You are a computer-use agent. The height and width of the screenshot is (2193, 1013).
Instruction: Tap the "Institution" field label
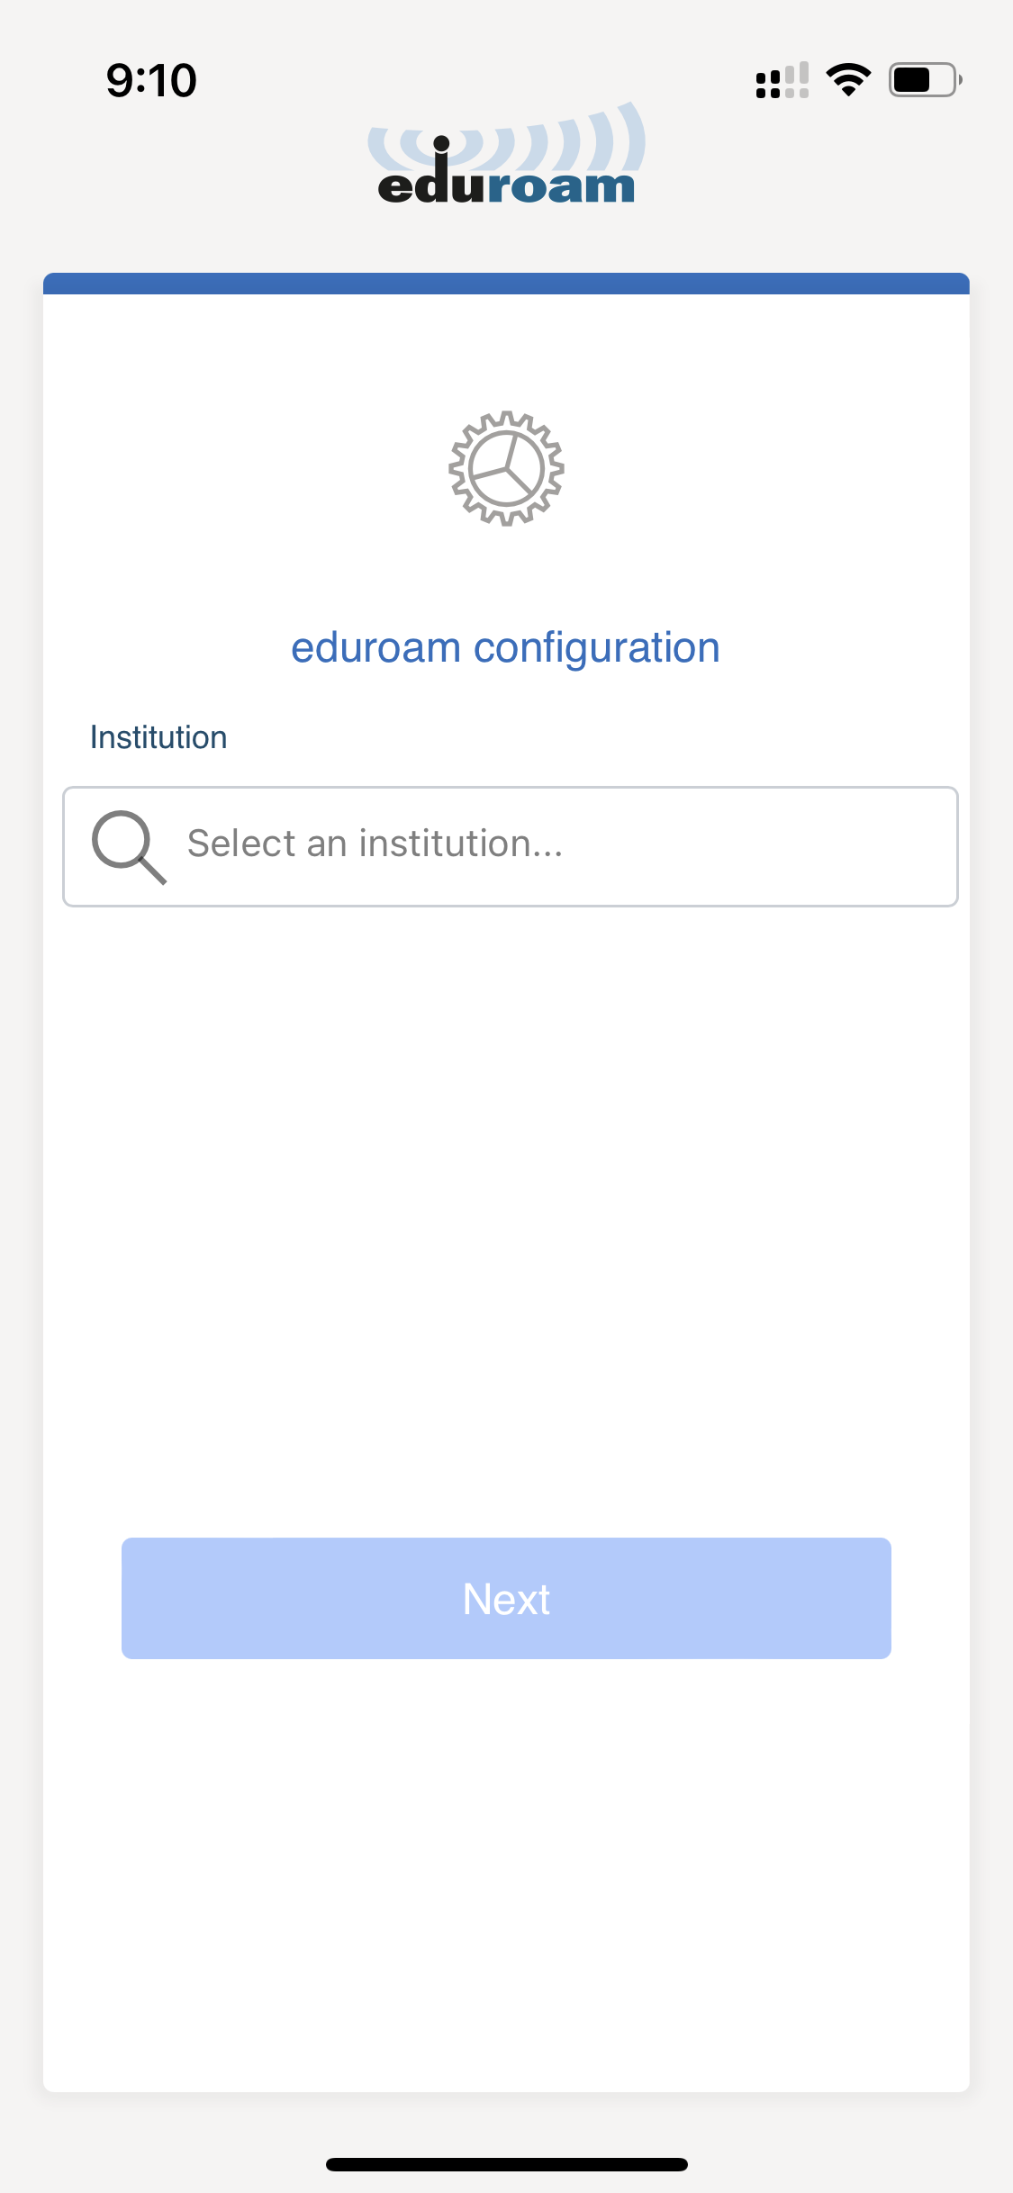click(x=158, y=737)
